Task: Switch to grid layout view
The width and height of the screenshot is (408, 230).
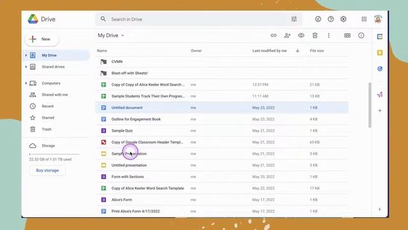Action: tap(347, 36)
